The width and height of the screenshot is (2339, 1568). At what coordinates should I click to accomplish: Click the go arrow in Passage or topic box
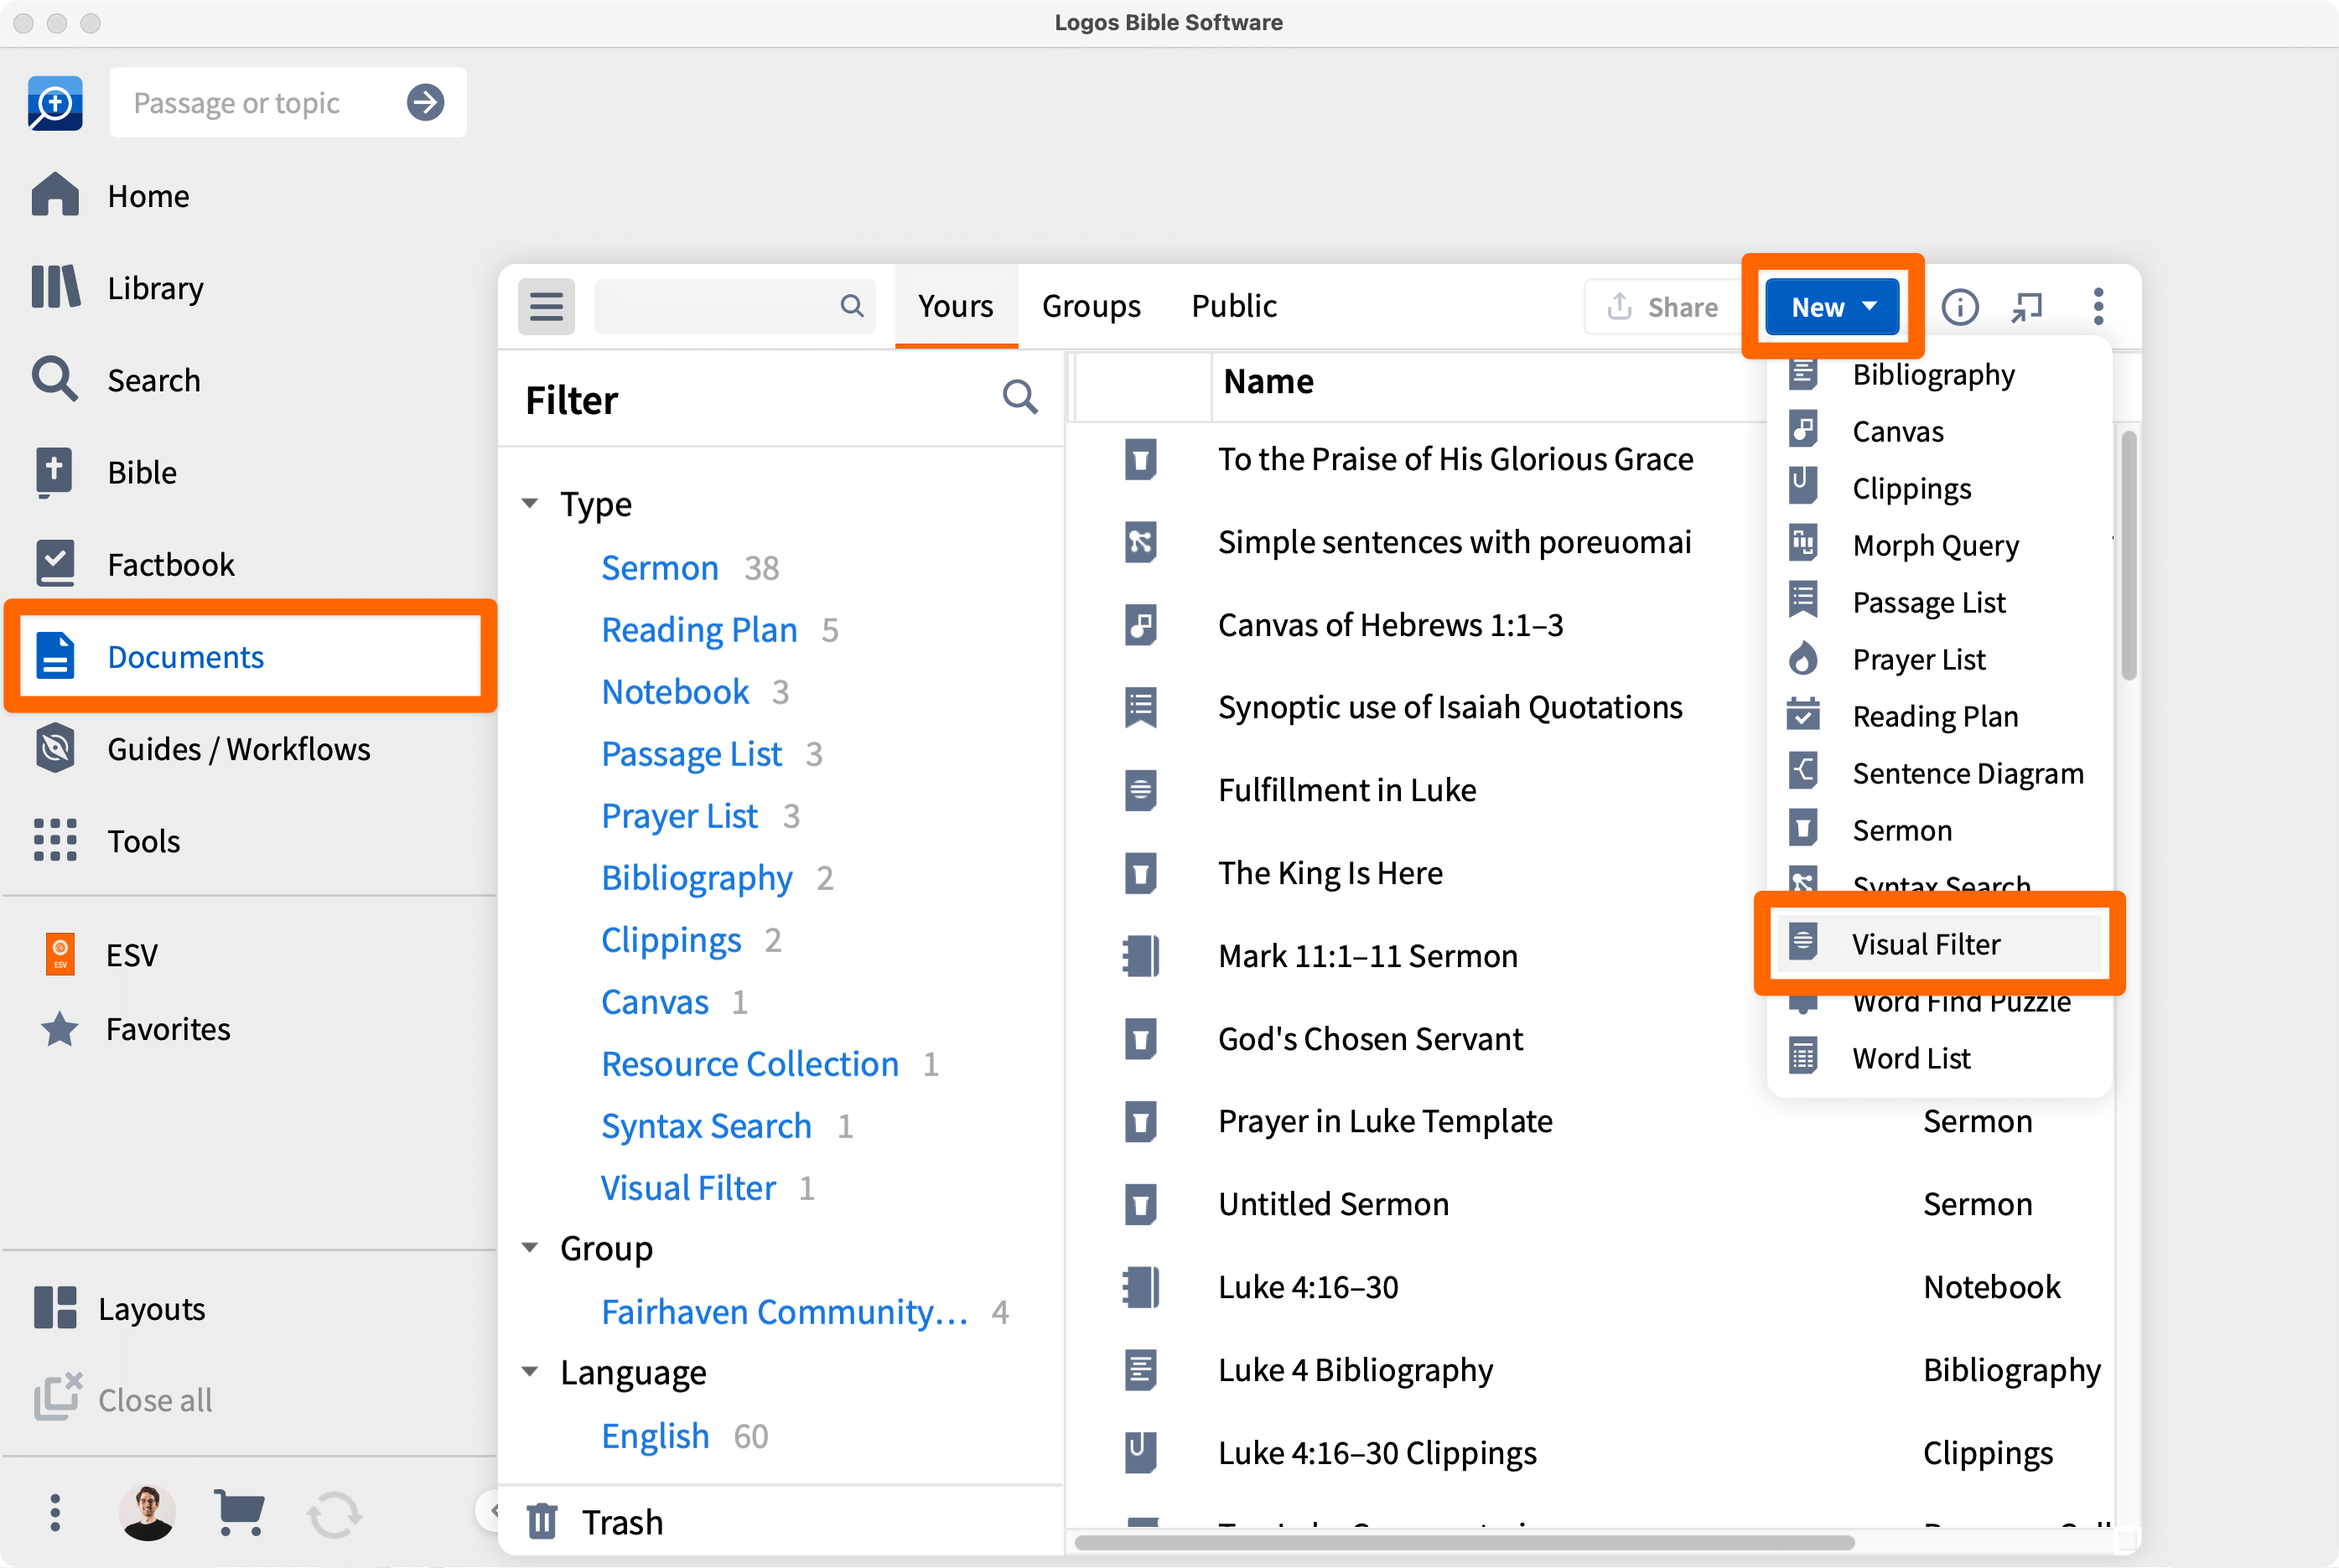(425, 102)
